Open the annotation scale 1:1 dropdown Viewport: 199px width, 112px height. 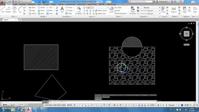[x=151, y=105]
